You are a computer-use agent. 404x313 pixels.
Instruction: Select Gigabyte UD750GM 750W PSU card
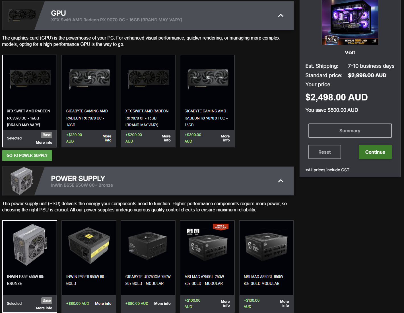[x=148, y=266]
